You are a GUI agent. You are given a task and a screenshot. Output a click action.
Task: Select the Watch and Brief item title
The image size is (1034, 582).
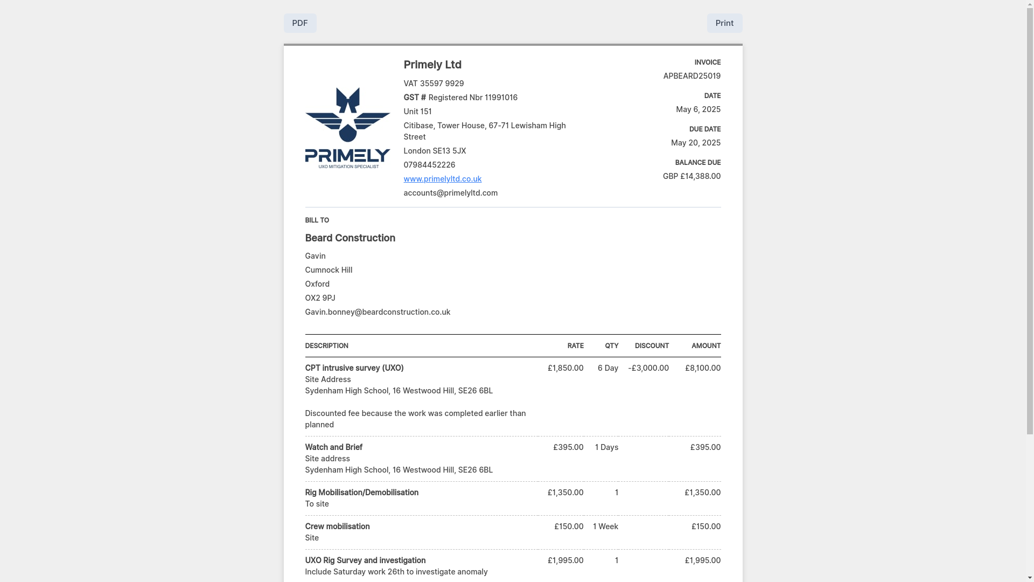334,447
